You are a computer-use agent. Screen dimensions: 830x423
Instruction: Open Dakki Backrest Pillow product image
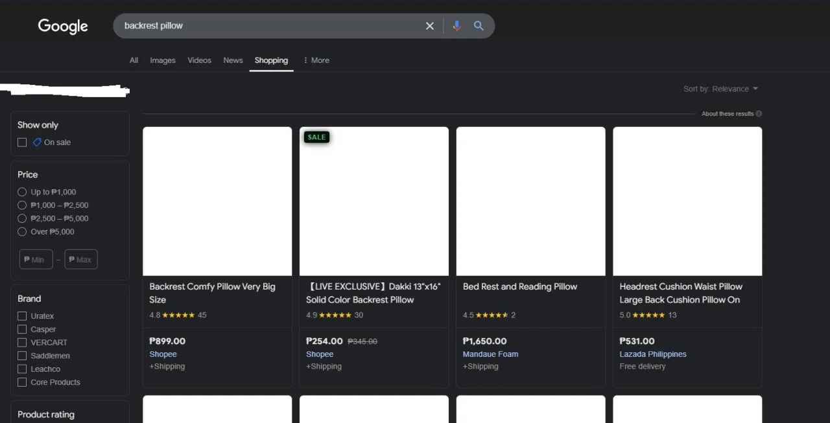(x=374, y=201)
